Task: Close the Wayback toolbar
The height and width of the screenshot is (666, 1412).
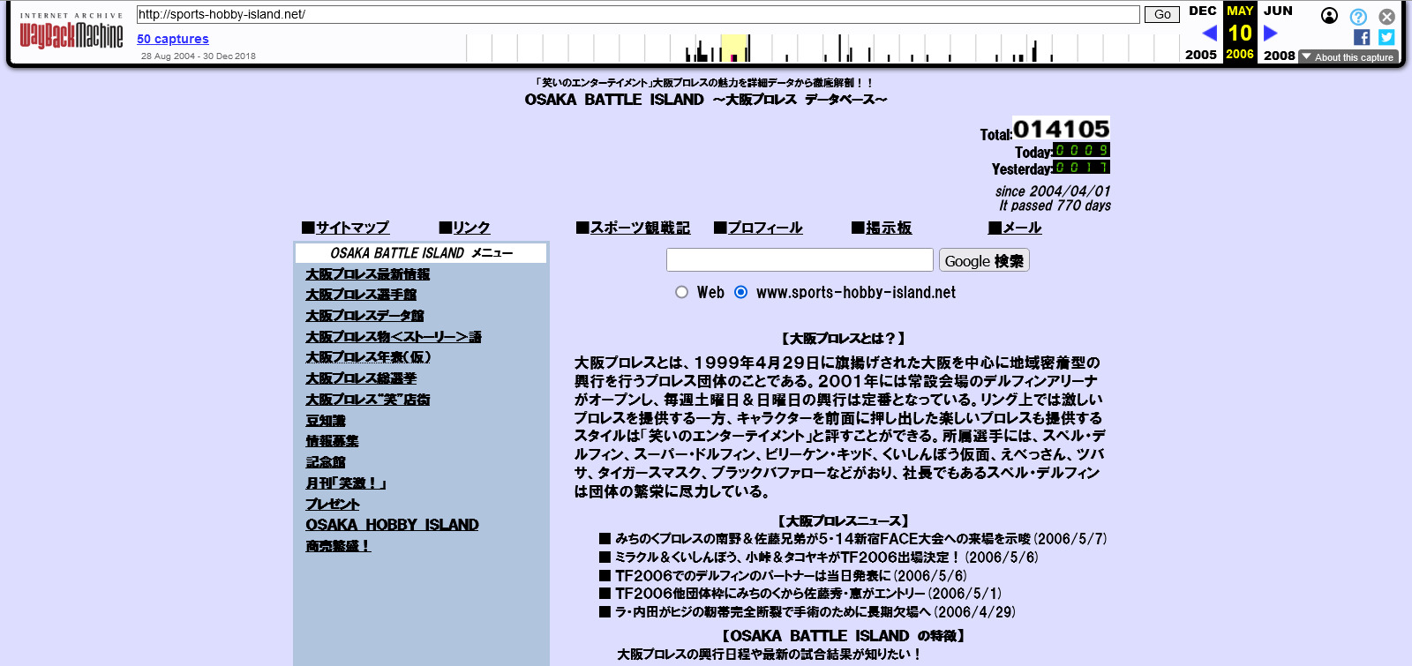Action: coord(1386,17)
